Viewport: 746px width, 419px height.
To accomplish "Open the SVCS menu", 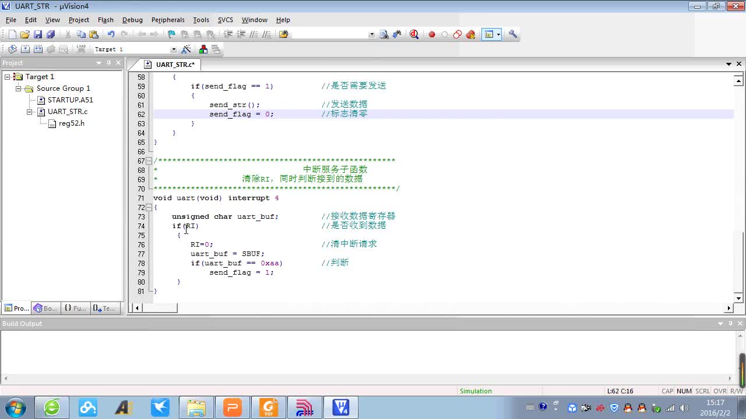I will tap(226, 20).
